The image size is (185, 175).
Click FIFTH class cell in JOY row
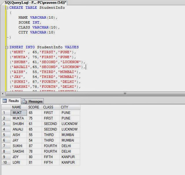51,157
